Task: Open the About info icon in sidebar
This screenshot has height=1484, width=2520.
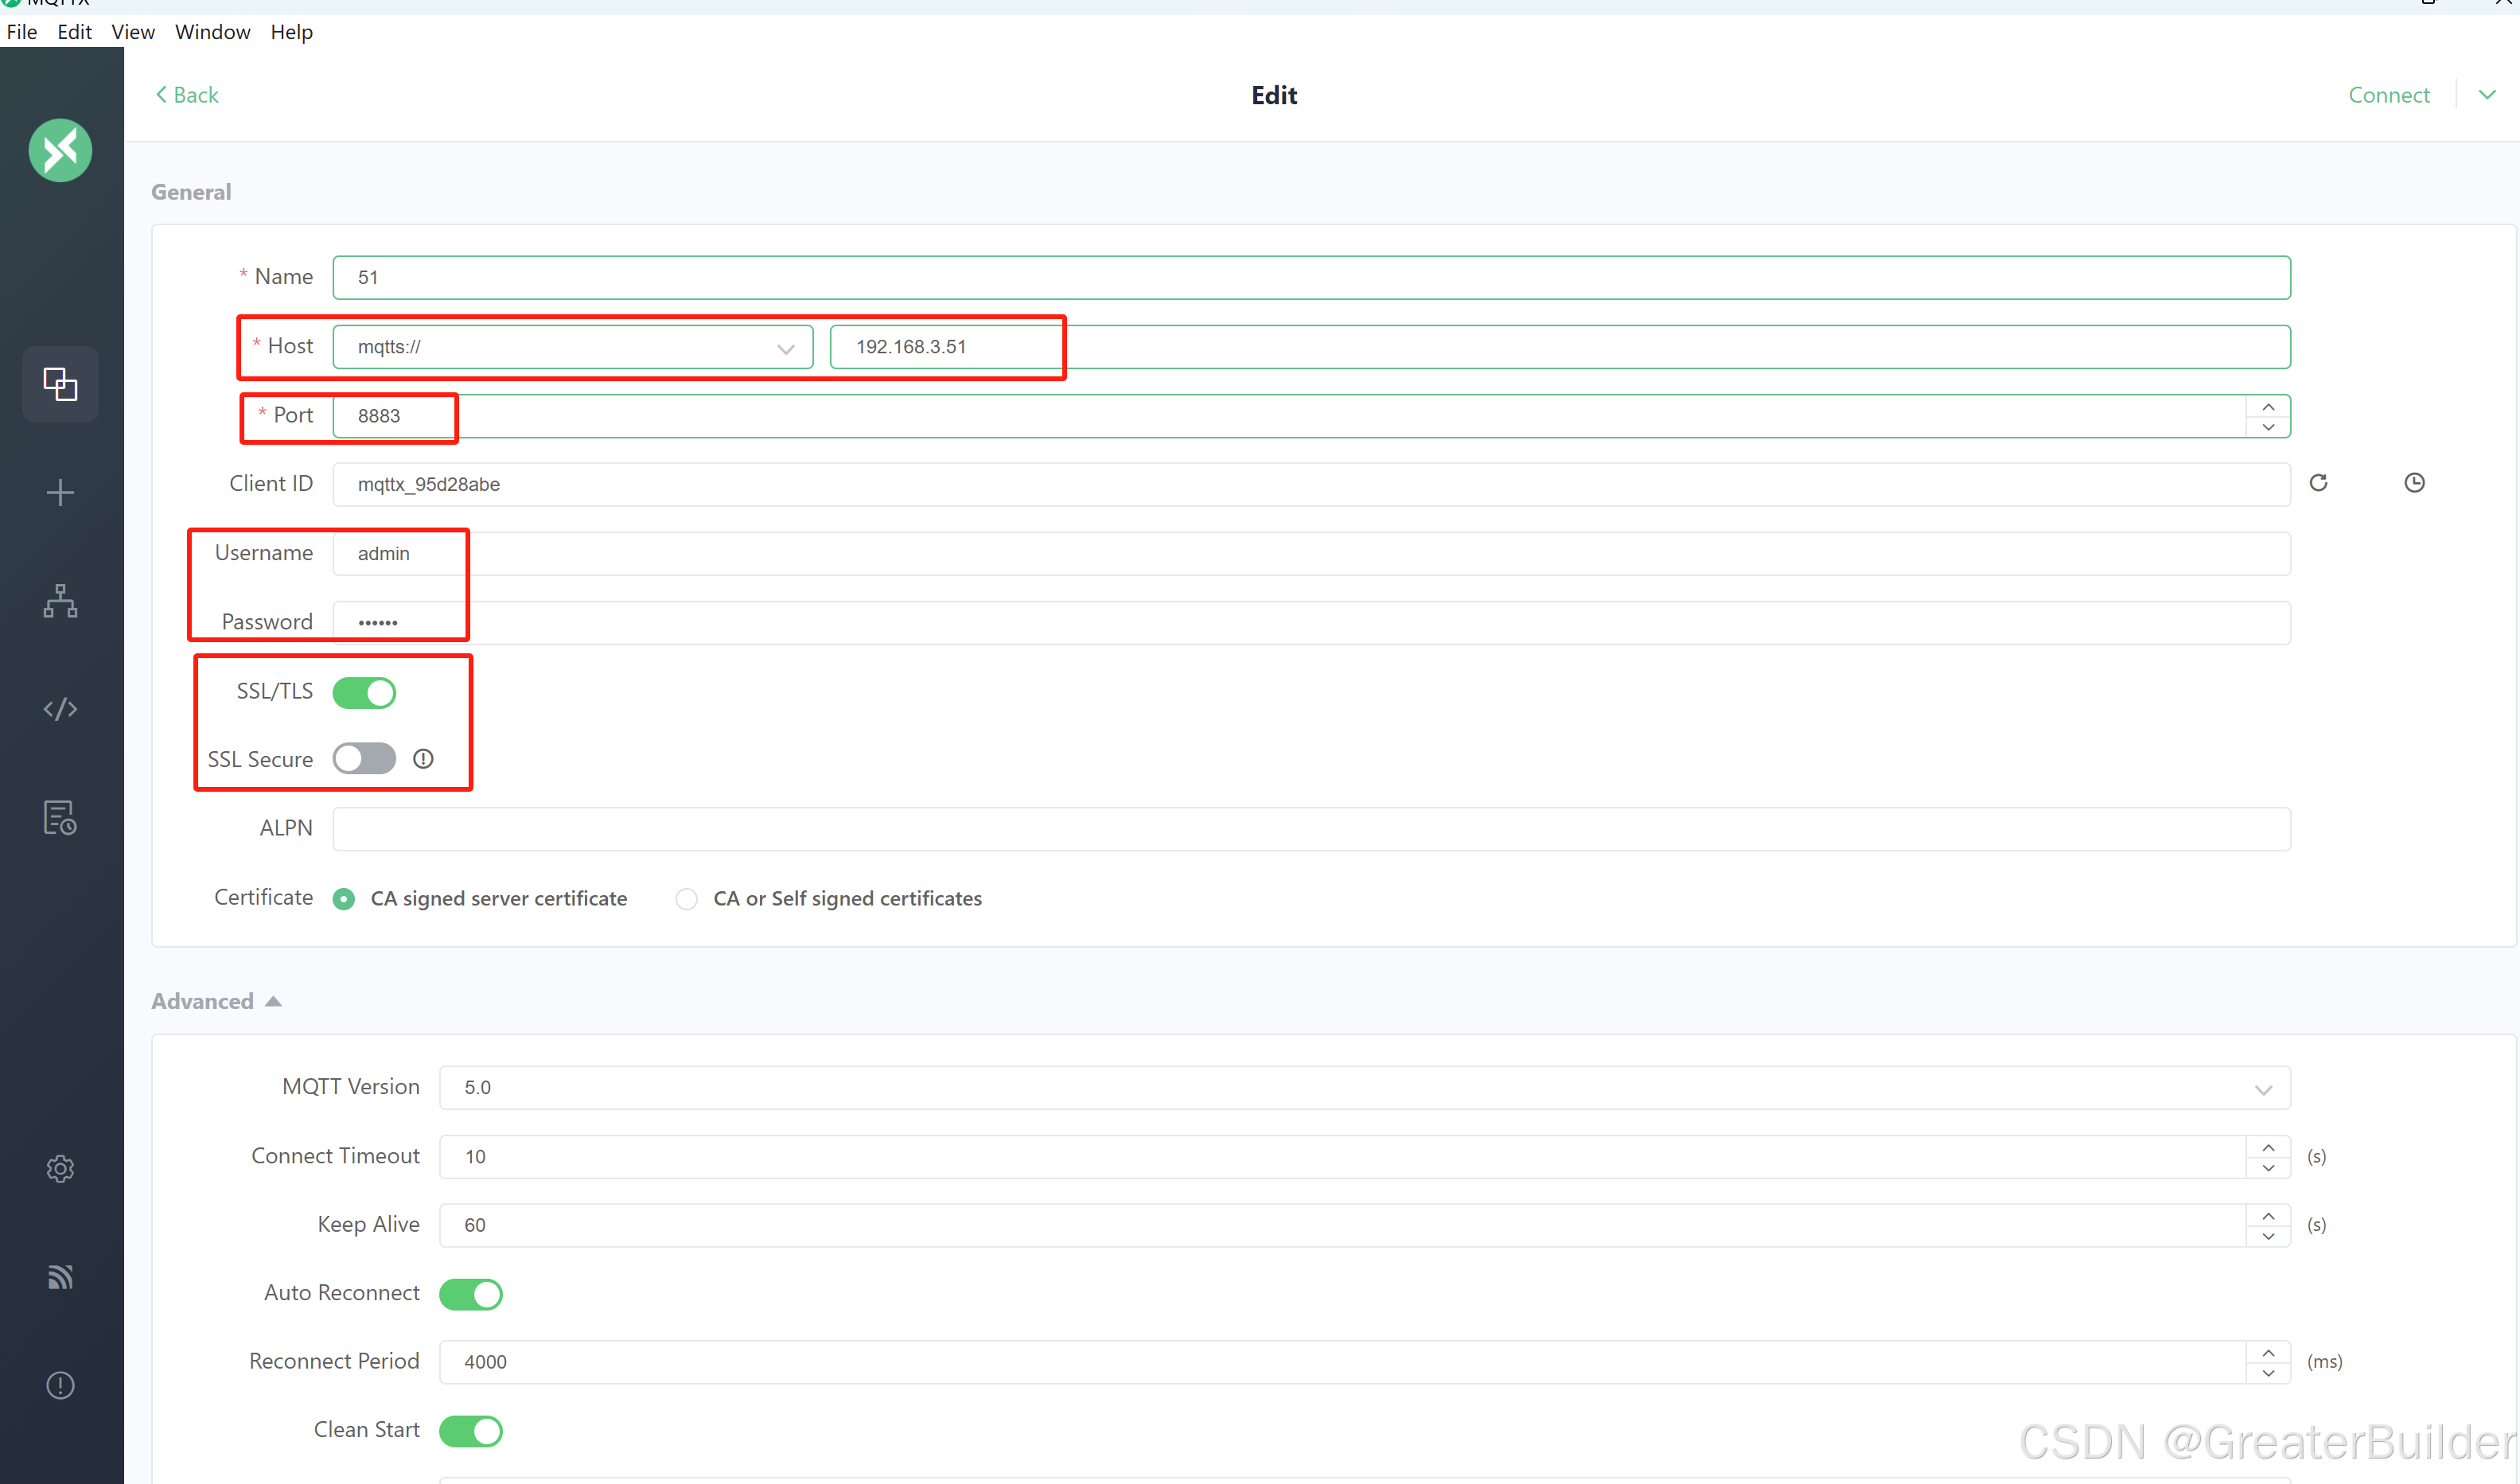Action: tap(60, 1385)
